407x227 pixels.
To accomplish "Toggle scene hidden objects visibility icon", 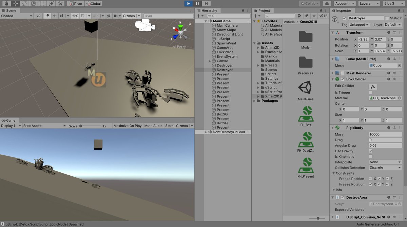I will point(75,16).
